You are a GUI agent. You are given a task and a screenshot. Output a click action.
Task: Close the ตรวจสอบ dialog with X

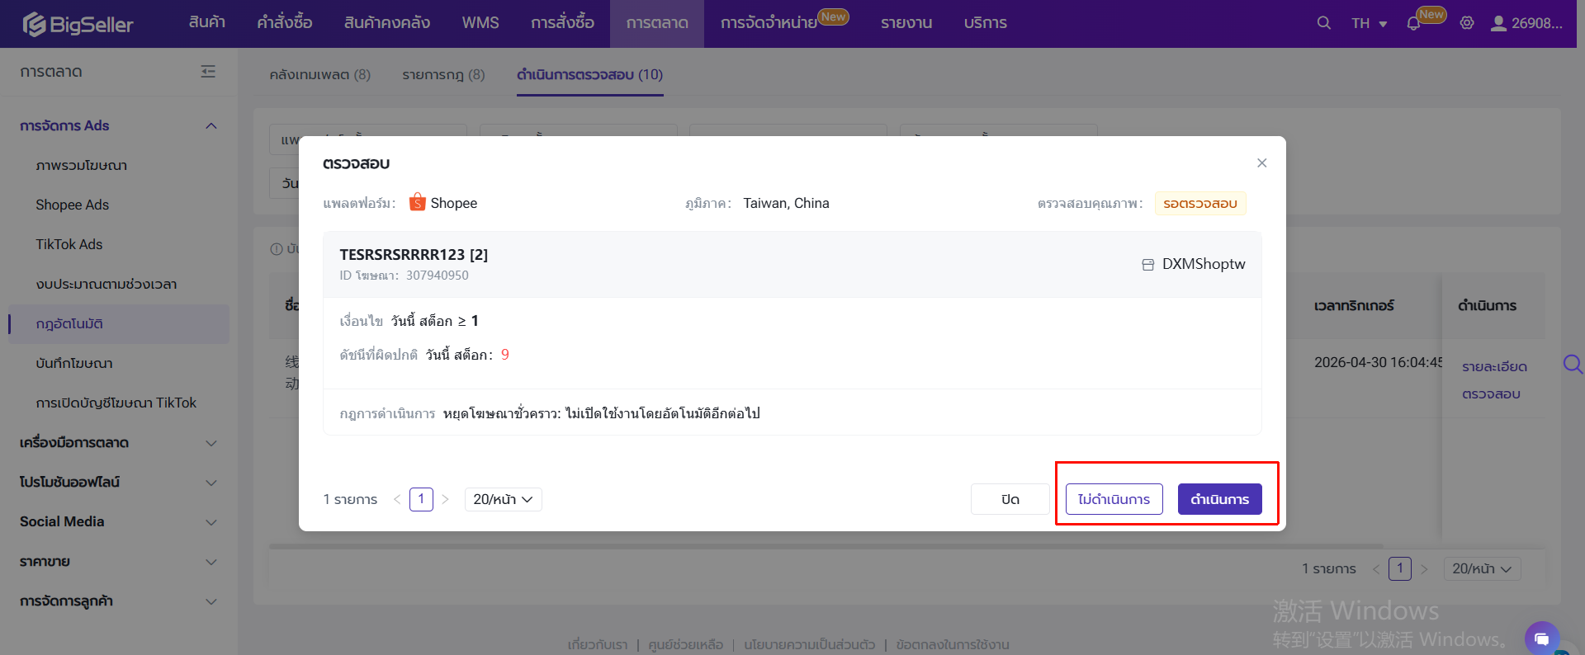(x=1261, y=163)
